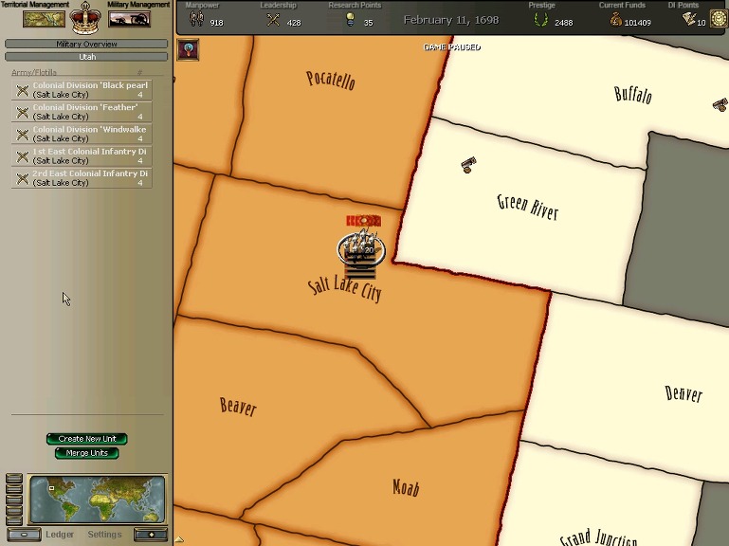Click the world minimap
Image resolution: width=729 pixels, height=546 pixels.
(x=98, y=499)
